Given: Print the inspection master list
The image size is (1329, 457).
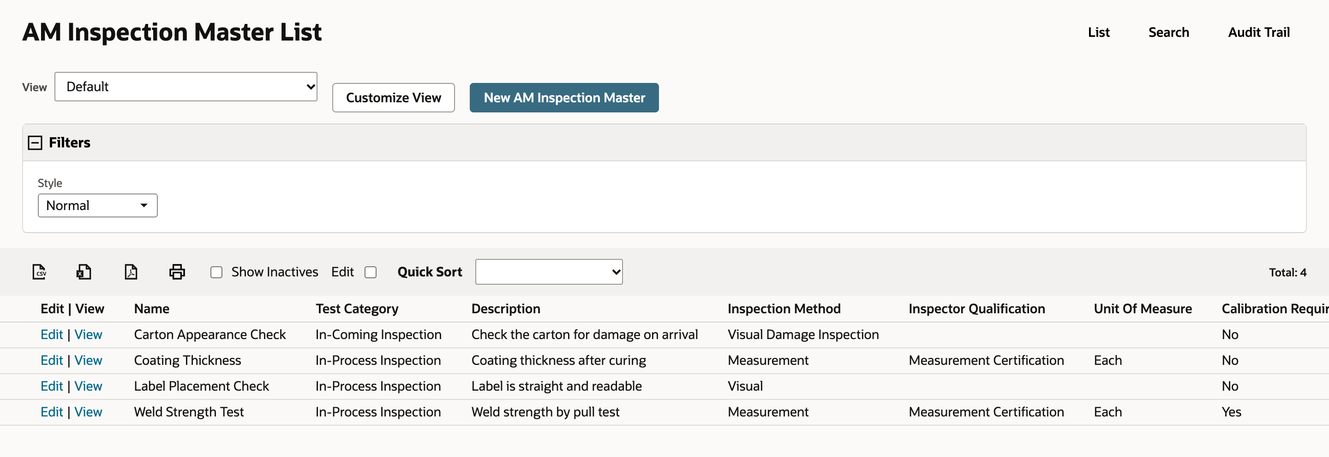Looking at the screenshot, I should (177, 271).
